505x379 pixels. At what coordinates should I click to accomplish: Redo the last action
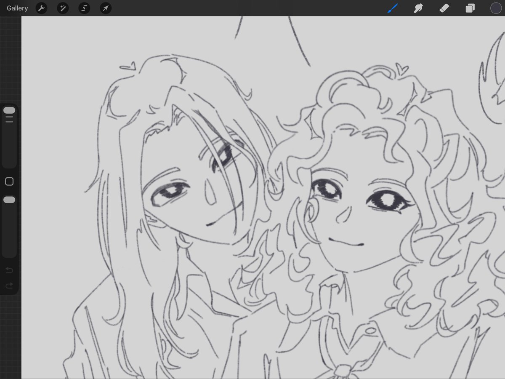(9, 286)
